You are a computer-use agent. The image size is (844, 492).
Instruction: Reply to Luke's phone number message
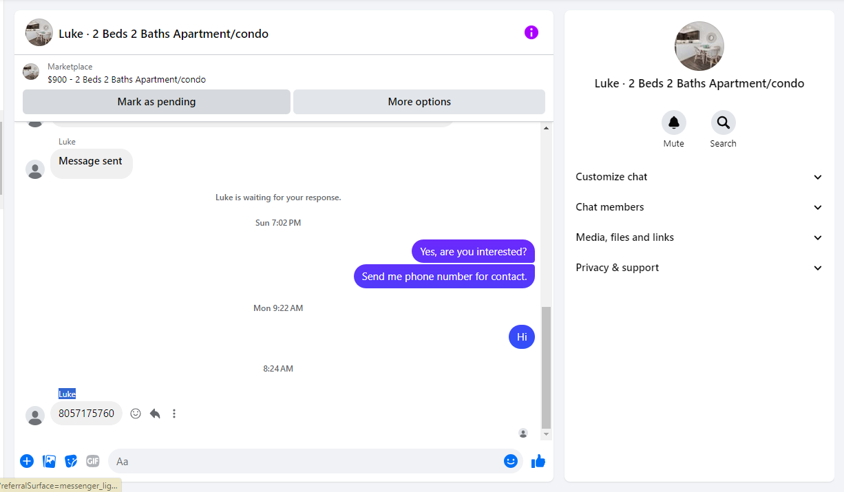[x=155, y=414]
